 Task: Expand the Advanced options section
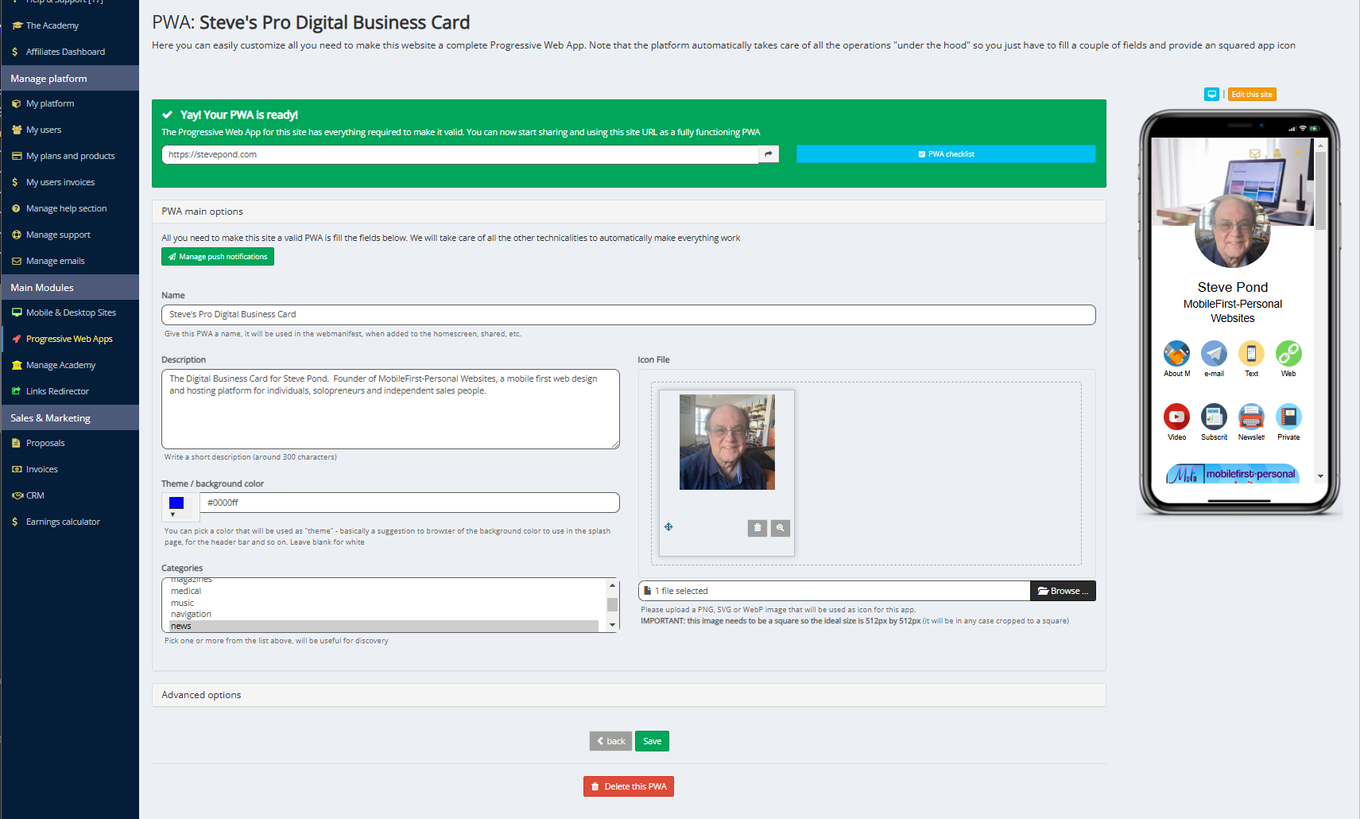pos(200,694)
